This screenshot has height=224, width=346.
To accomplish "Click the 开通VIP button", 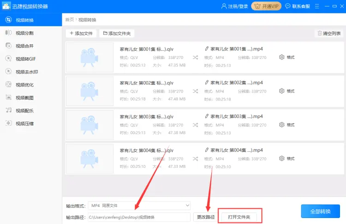I will click(266, 6).
